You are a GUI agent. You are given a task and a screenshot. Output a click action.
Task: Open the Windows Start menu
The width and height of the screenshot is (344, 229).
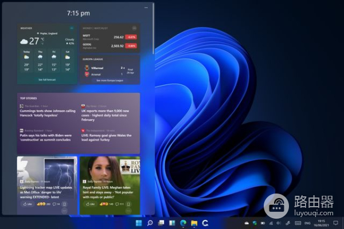point(138,223)
